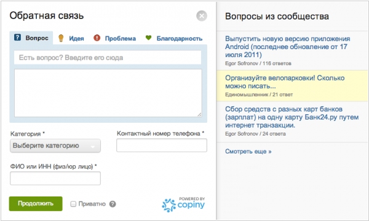The height and width of the screenshot is (221, 369).
Task: Click the green heart Благодарность icon
Action: pyautogui.click(x=148, y=37)
